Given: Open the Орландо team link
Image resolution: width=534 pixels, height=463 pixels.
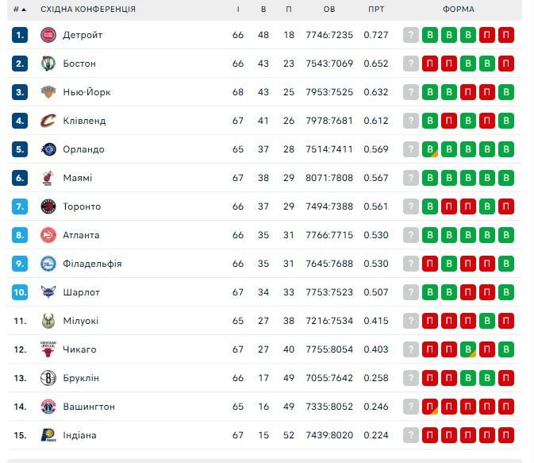Looking at the screenshot, I should 83,149.
